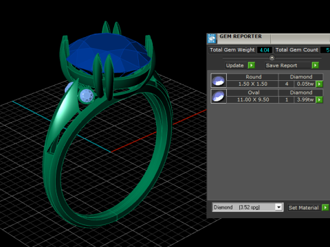The image size is (330, 247).
Task: Click the Update button
Action: (236, 65)
